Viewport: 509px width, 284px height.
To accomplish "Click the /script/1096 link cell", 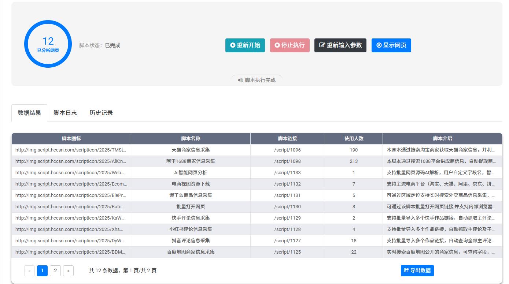I will click(x=288, y=150).
